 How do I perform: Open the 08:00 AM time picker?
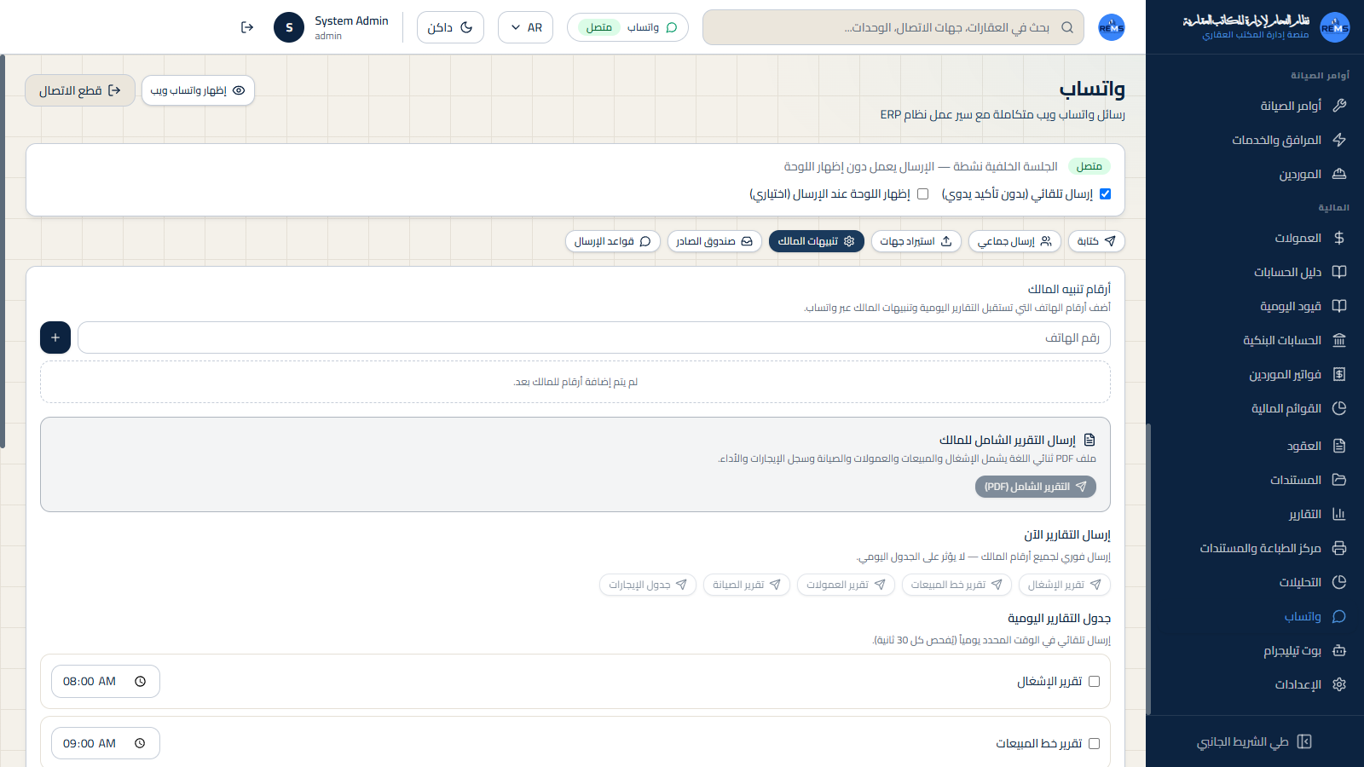click(106, 682)
